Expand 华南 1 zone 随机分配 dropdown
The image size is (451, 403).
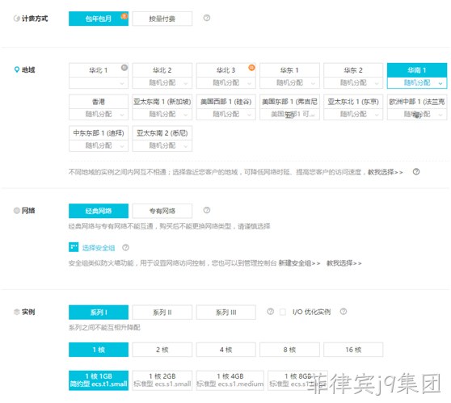[417, 83]
